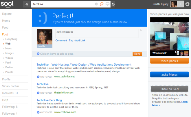Choose Images filter under Post
This screenshot has height=117, width=191.
click(x=9, y=53)
